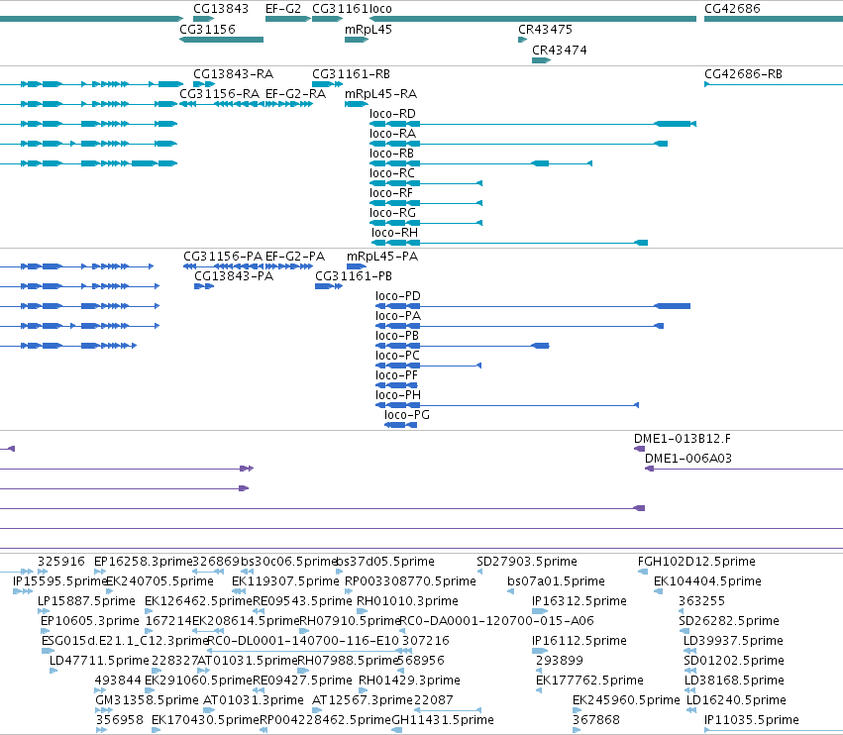
Task: Click the CR43474 gene label
Action: click(x=560, y=50)
